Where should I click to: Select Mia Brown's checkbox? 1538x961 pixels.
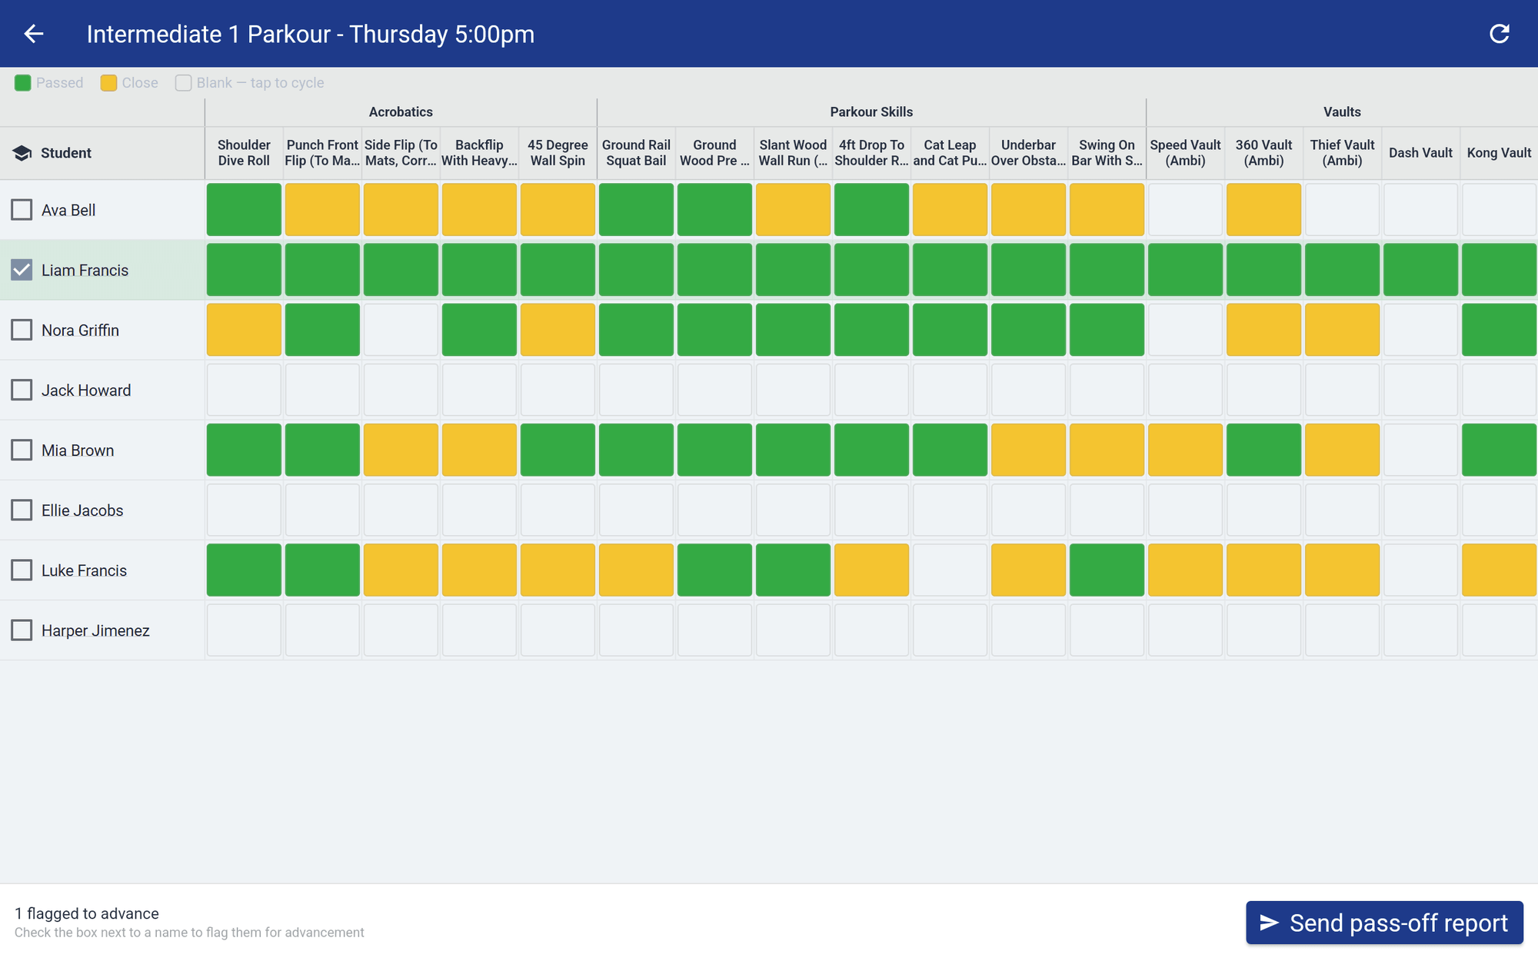point(22,450)
